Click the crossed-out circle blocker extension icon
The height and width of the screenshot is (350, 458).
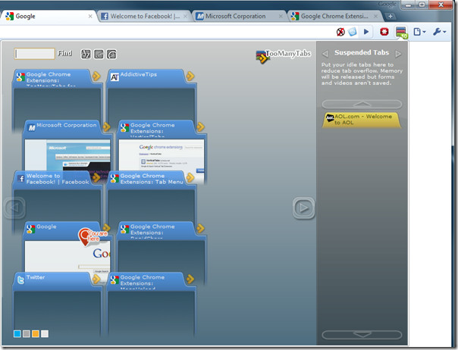point(340,32)
